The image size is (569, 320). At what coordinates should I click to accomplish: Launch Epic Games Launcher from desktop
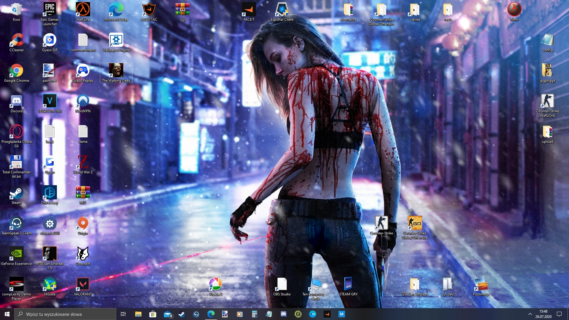pyautogui.click(x=50, y=14)
